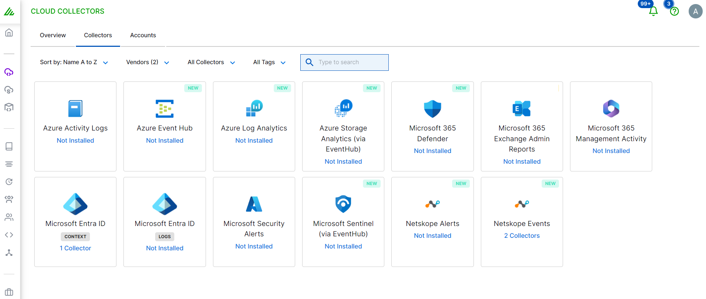Open the Sort by Name A to Z dropdown

pyautogui.click(x=74, y=62)
